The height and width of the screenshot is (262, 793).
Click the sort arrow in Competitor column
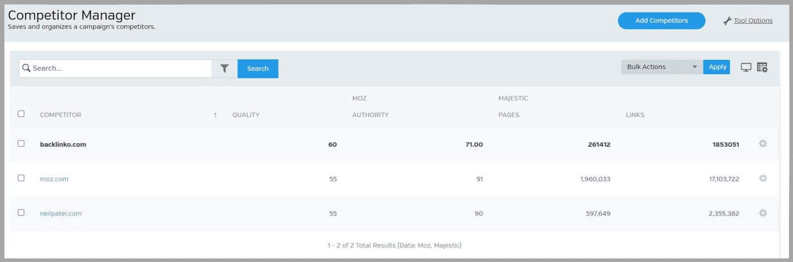click(215, 115)
